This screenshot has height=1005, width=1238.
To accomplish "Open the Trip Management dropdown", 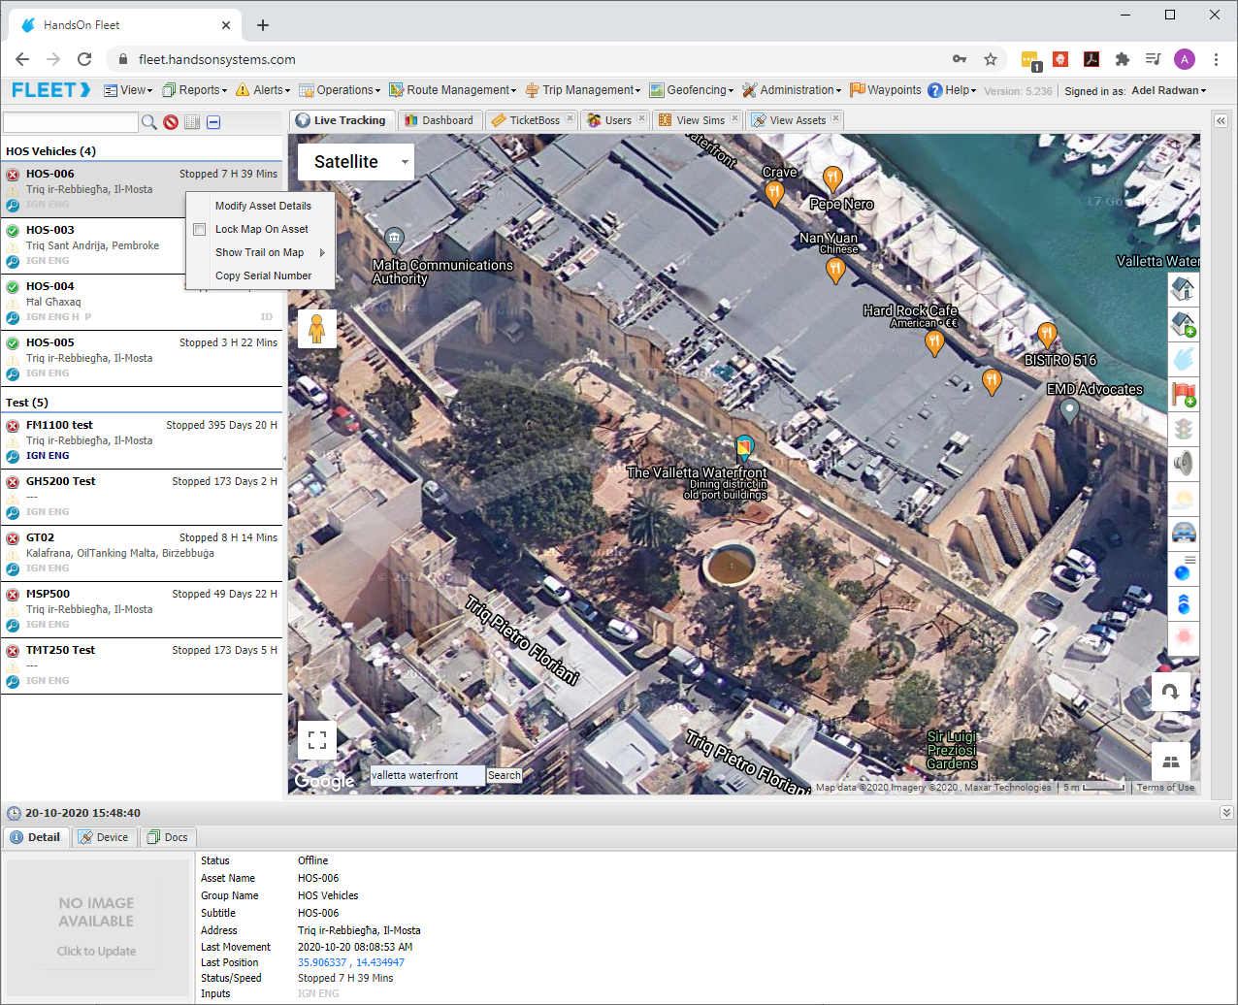I will pyautogui.click(x=583, y=90).
